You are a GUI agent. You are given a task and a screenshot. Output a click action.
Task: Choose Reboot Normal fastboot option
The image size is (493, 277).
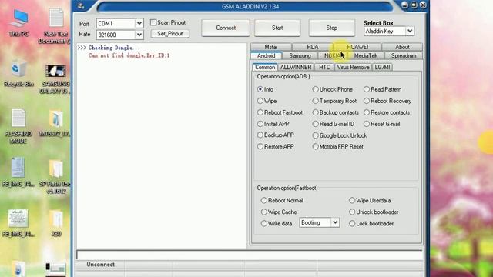click(263, 200)
